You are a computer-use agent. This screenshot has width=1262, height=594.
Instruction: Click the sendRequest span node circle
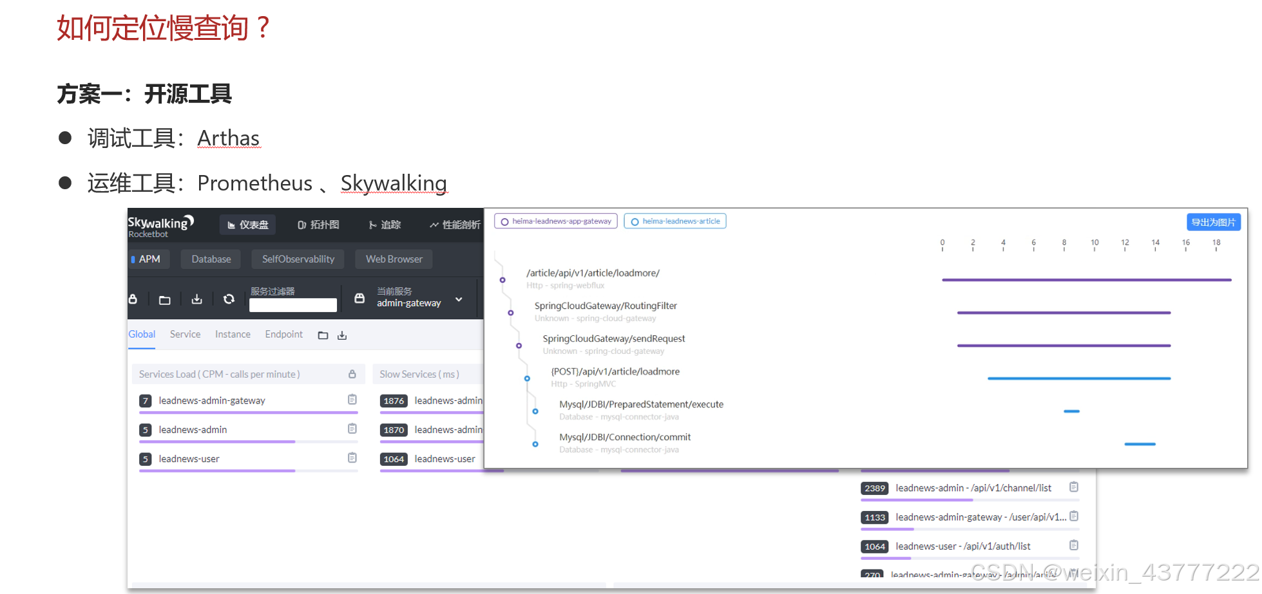point(519,346)
